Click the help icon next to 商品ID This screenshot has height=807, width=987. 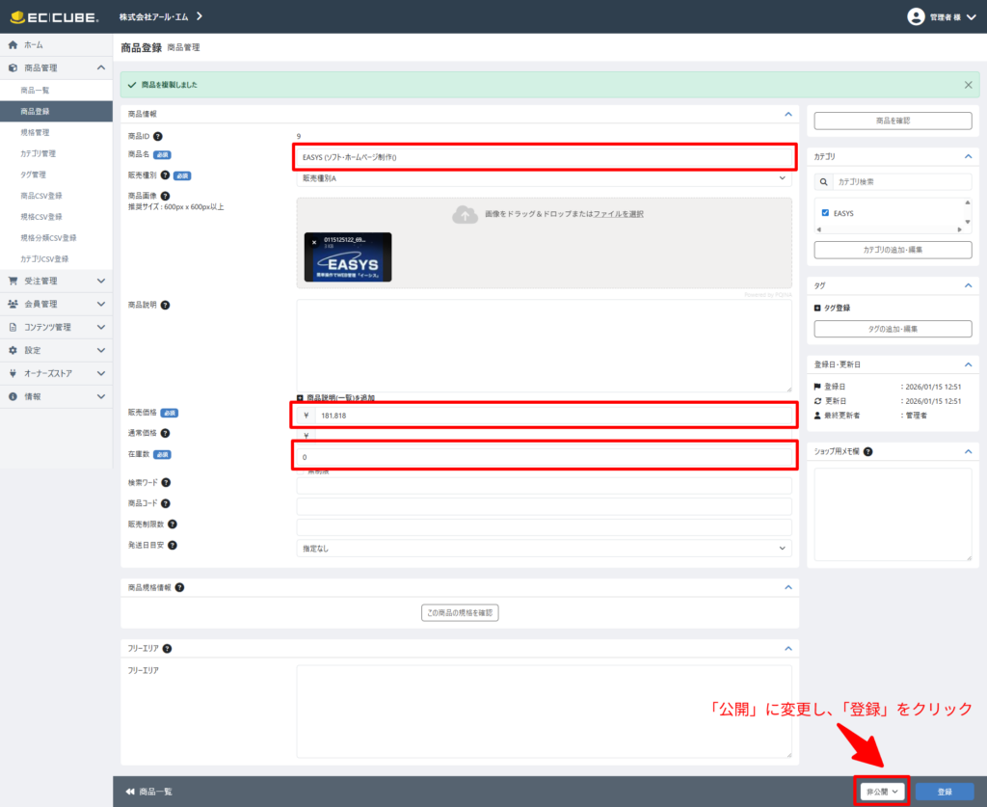click(157, 137)
